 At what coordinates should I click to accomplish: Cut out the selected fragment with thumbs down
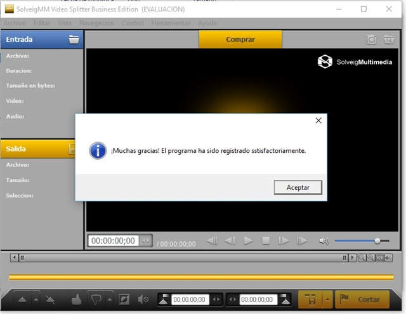point(96,299)
